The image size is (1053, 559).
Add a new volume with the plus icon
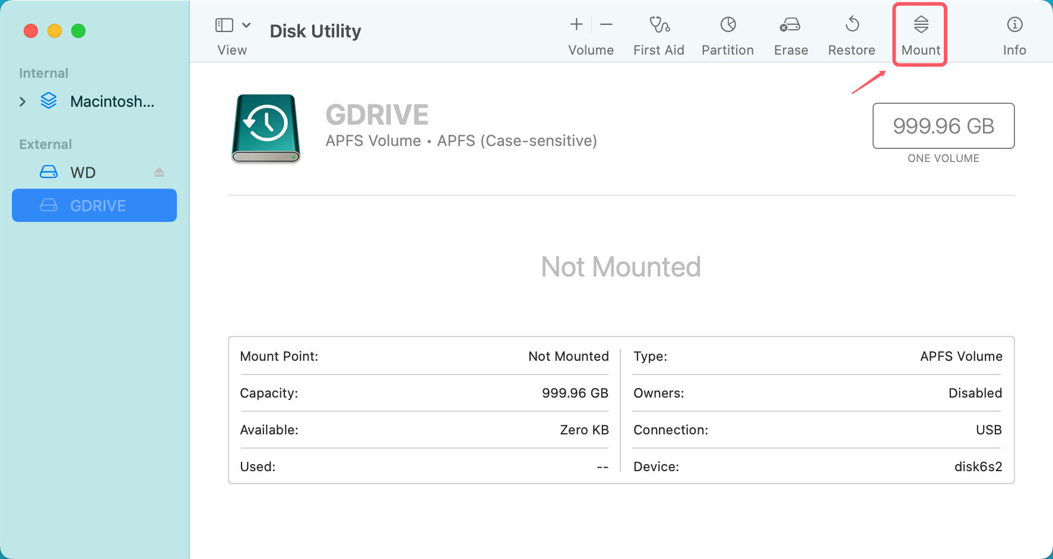tap(575, 24)
